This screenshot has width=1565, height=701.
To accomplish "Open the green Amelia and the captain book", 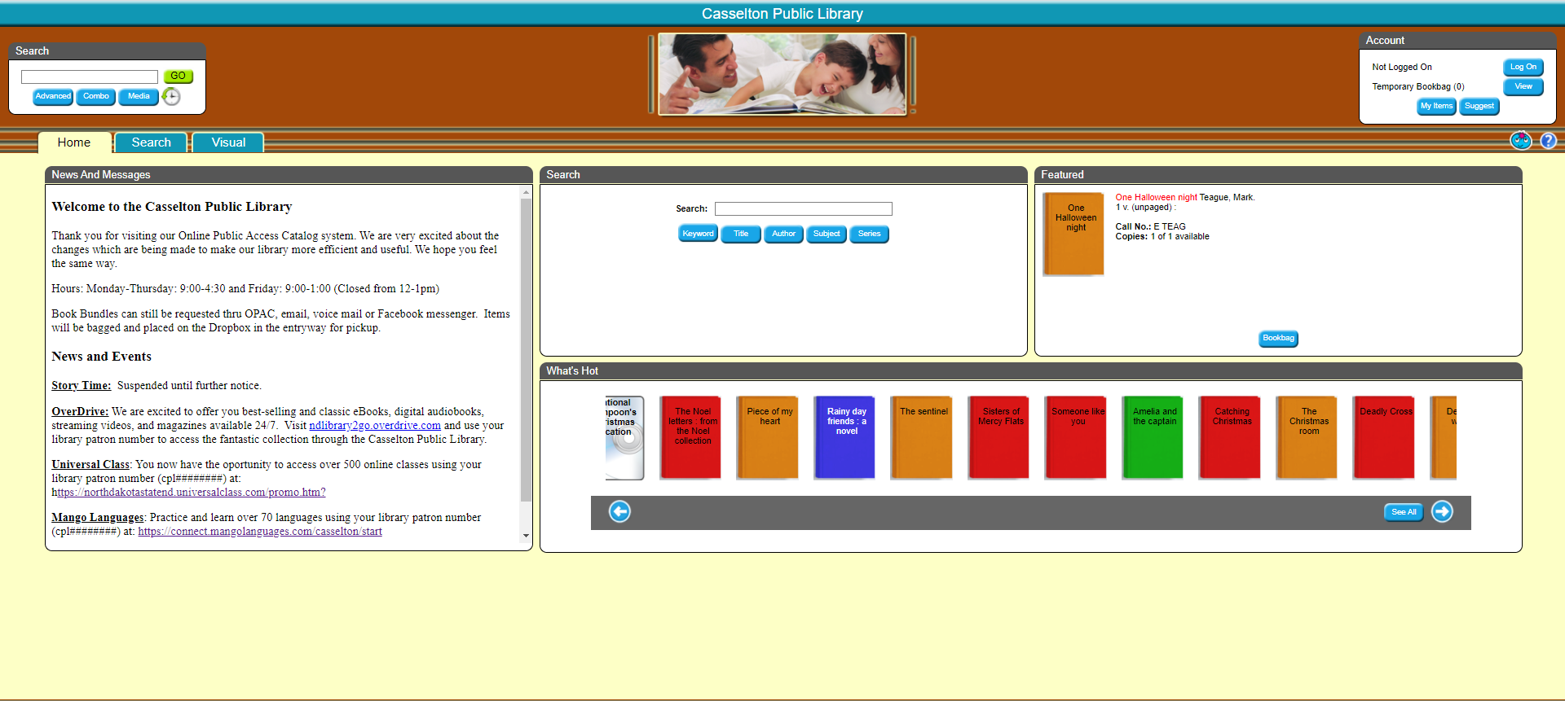I will 1152,437.
